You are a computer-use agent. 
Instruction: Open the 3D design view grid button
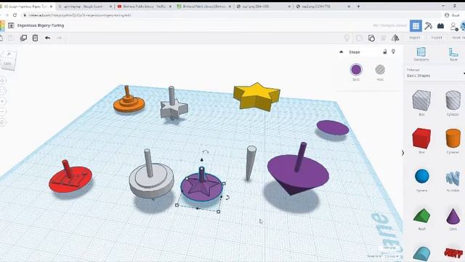tap(416, 26)
